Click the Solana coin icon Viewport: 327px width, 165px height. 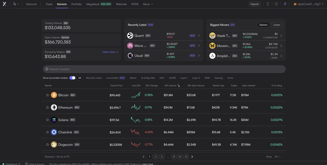coord(54,120)
